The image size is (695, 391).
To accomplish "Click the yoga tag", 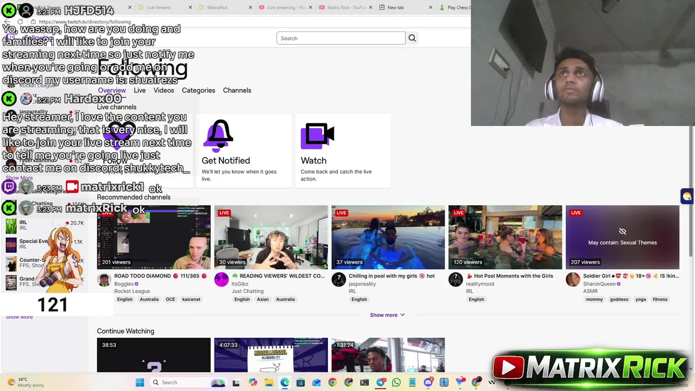I will point(641,299).
